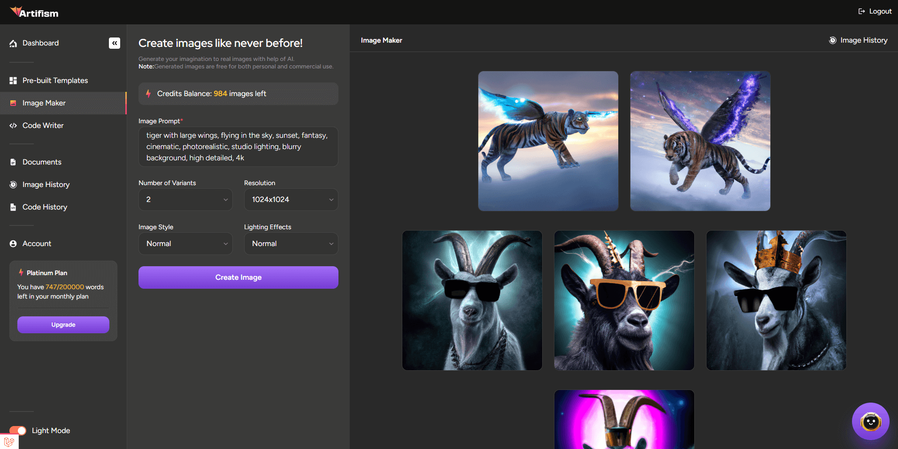The width and height of the screenshot is (898, 449).
Task: Click the Logout link
Action: (x=875, y=11)
